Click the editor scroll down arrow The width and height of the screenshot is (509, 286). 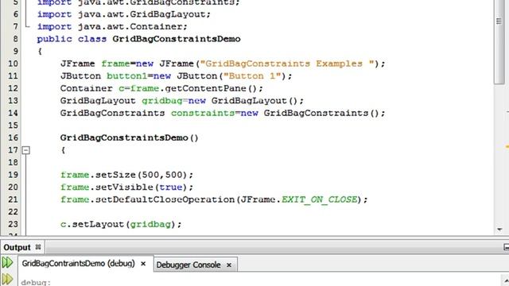[499, 230]
